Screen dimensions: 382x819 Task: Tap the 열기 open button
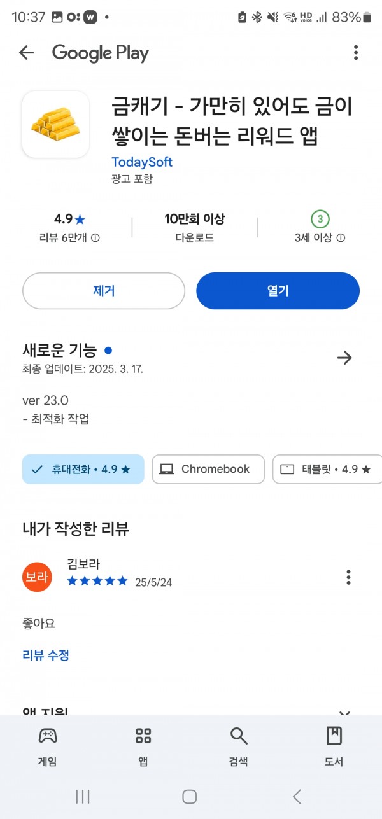coord(278,291)
